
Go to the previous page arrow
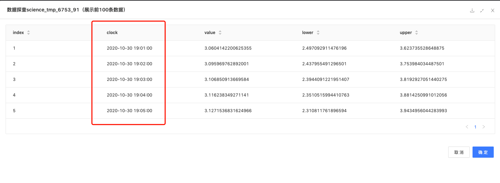[x=467, y=127]
